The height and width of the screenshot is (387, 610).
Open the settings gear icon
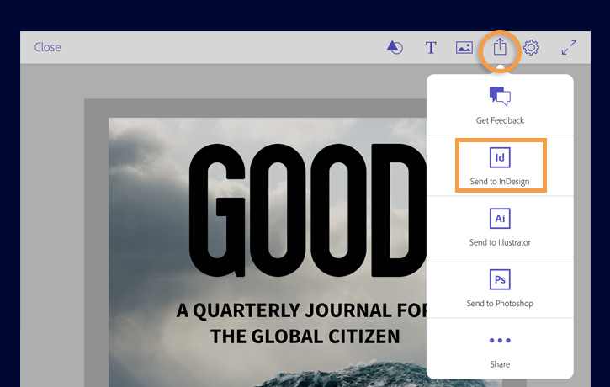click(x=531, y=47)
